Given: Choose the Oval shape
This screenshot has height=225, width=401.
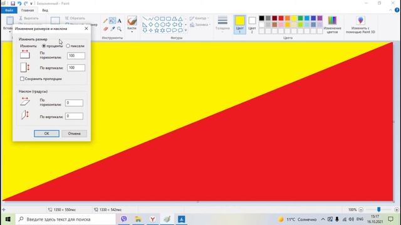Looking at the screenshot, I should (x=157, y=19).
